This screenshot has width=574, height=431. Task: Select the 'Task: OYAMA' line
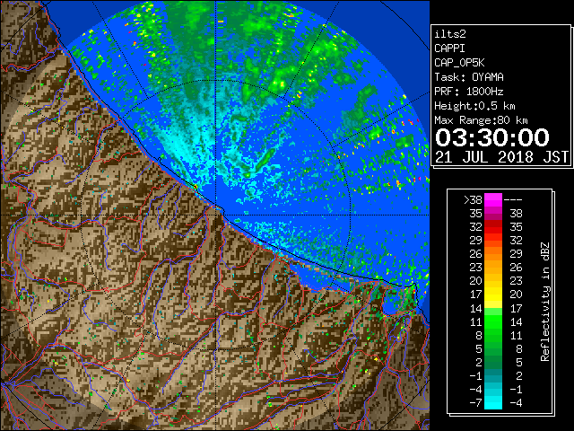(469, 77)
